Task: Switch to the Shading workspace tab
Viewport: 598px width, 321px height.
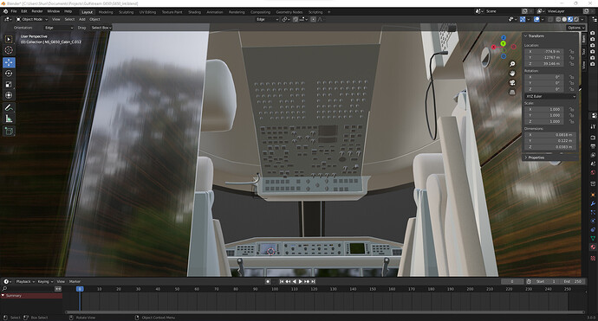Action: [194, 12]
